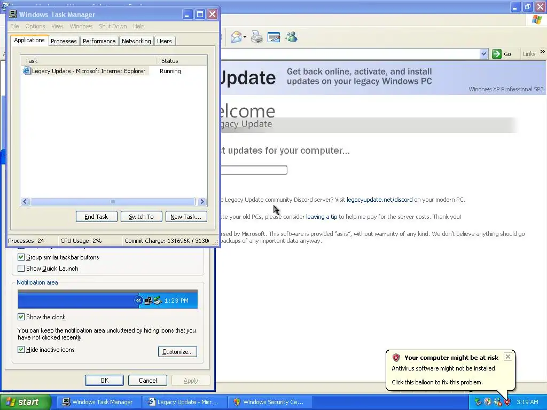Image resolution: width=547 pixels, height=410 pixels.
Task: Expand the address bar dropdown arrow
Action: 483,54
